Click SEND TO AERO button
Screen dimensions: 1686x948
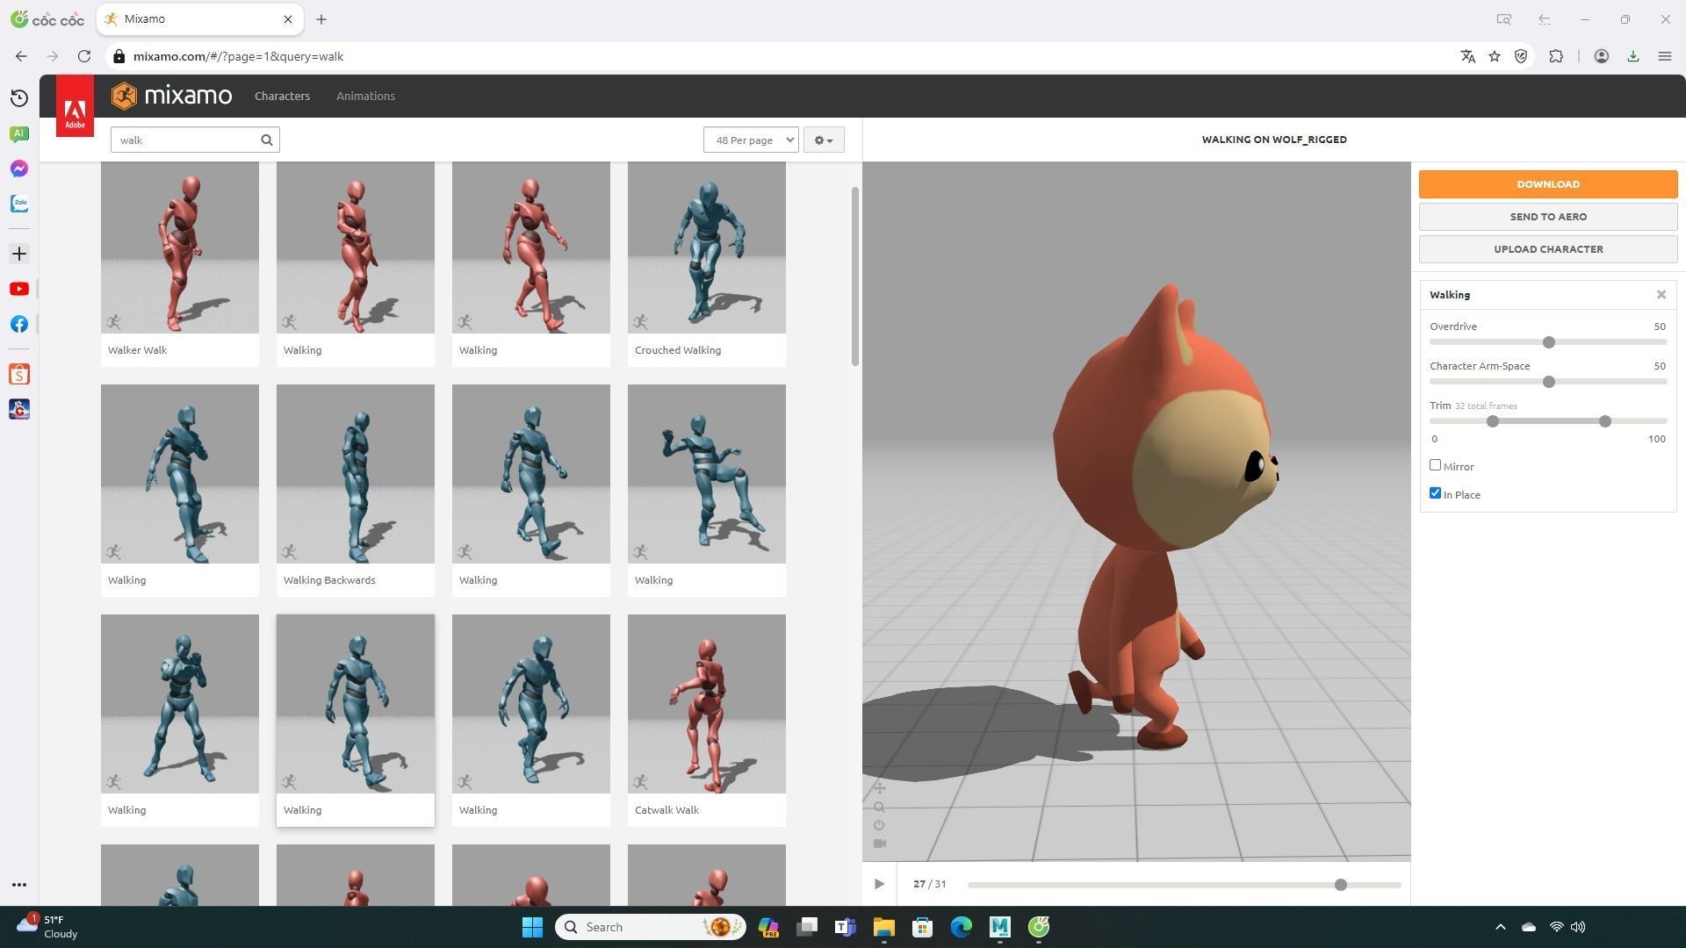pos(1548,217)
